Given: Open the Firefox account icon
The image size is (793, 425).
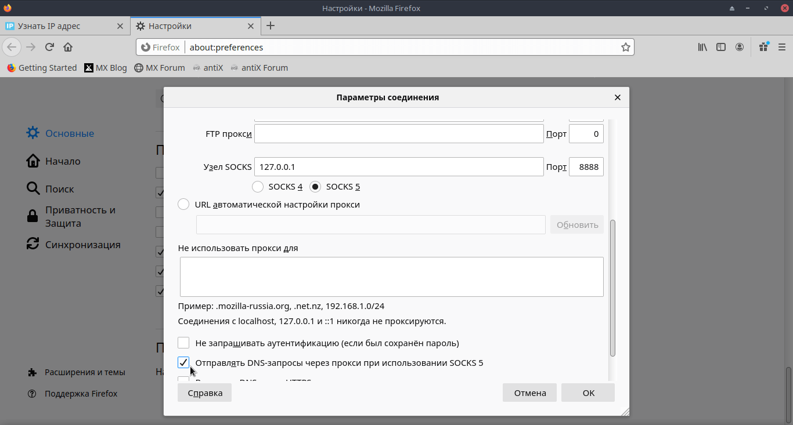Looking at the screenshot, I should click(740, 47).
